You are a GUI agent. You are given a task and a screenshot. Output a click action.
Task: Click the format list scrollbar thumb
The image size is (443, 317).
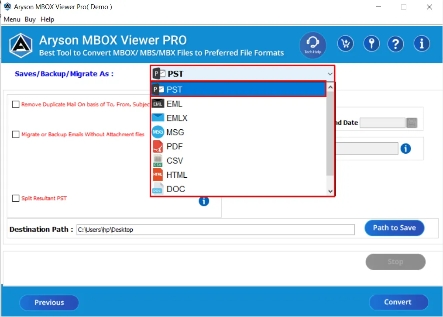(330, 133)
